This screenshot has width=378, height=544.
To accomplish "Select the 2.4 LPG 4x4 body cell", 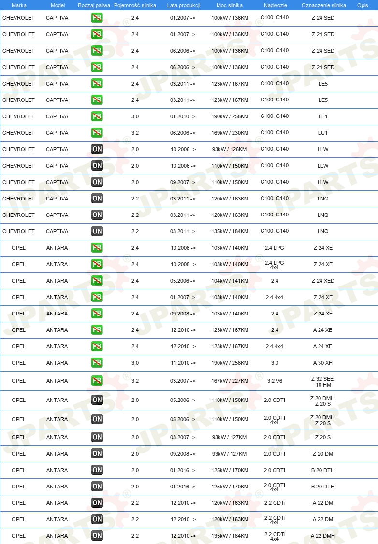I will point(274,265).
